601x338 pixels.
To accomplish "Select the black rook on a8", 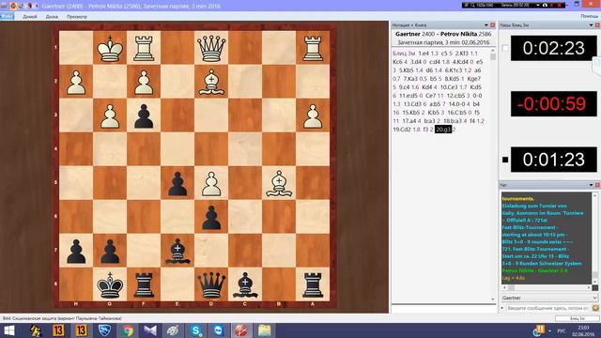I will click(x=313, y=284).
